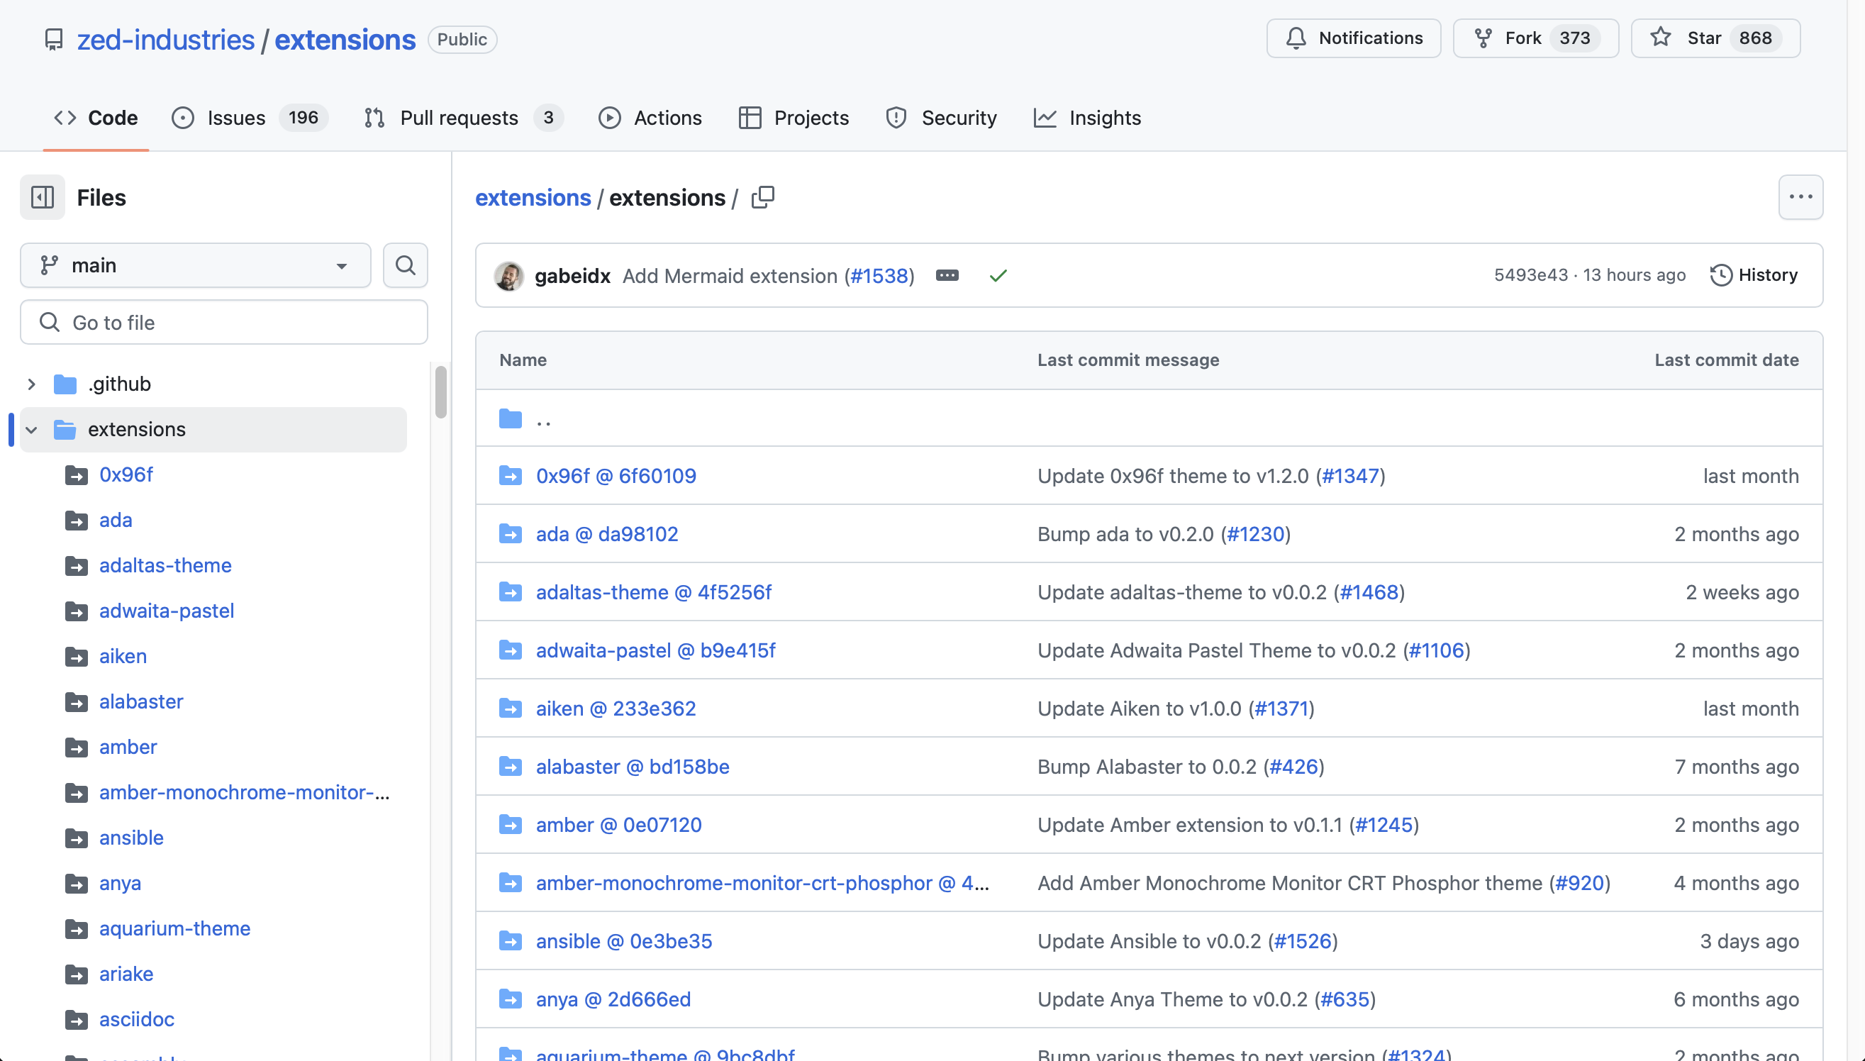The image size is (1865, 1061).
Task: View commit checks via green checkmark icon
Action: pyautogui.click(x=997, y=275)
